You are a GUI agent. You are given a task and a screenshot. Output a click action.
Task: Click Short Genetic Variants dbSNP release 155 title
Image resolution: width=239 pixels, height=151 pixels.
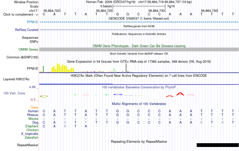[139, 54]
